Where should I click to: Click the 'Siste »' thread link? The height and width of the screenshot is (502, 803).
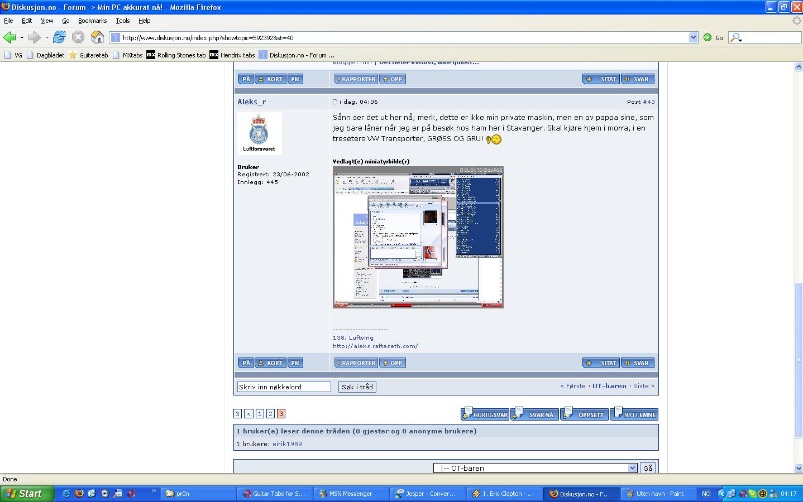[644, 386]
